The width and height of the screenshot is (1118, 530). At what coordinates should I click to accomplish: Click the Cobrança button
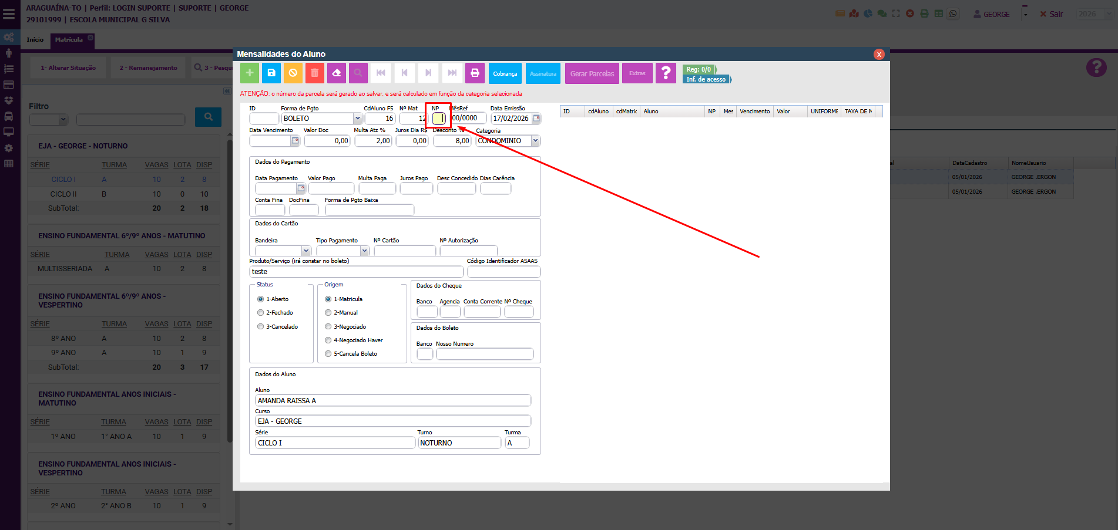505,73
